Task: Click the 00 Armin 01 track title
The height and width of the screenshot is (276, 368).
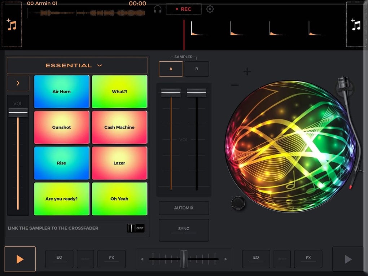Action: click(x=42, y=3)
